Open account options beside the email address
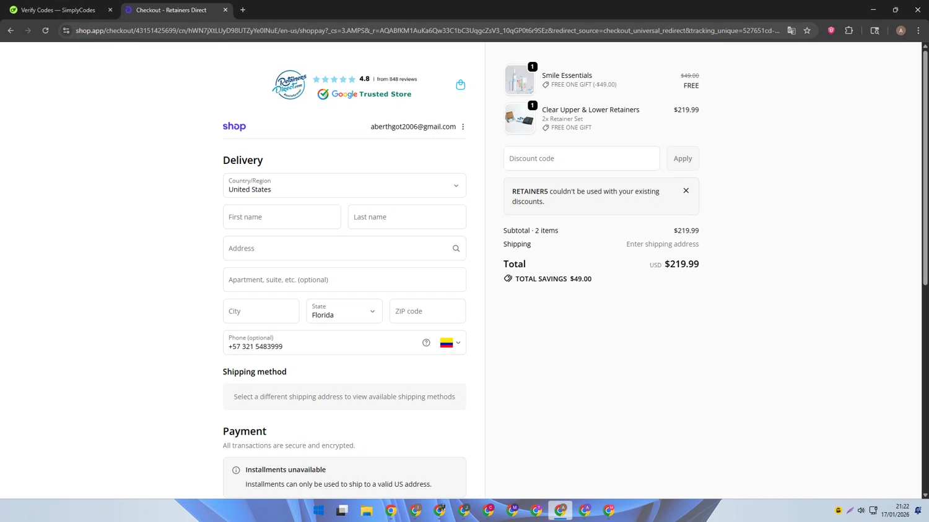This screenshot has width=929, height=522. (x=463, y=127)
